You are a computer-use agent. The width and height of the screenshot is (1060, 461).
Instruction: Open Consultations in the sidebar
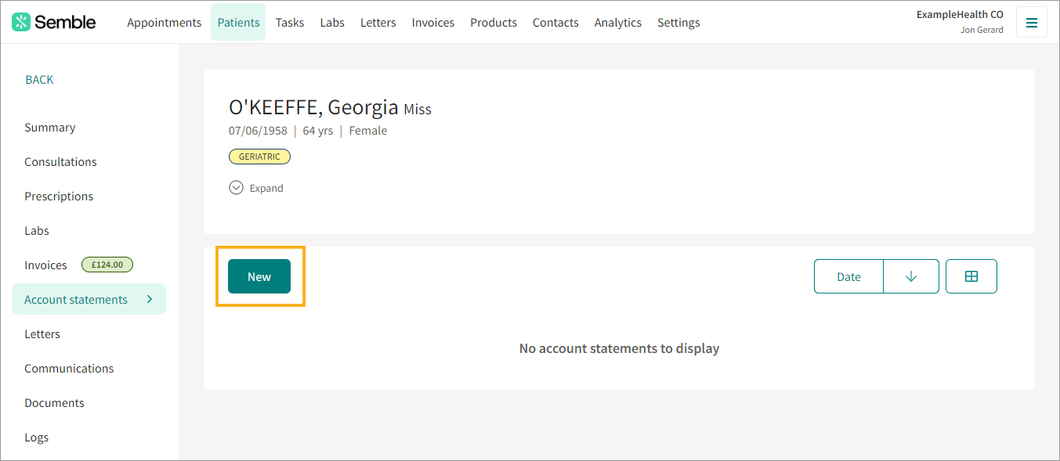60,162
